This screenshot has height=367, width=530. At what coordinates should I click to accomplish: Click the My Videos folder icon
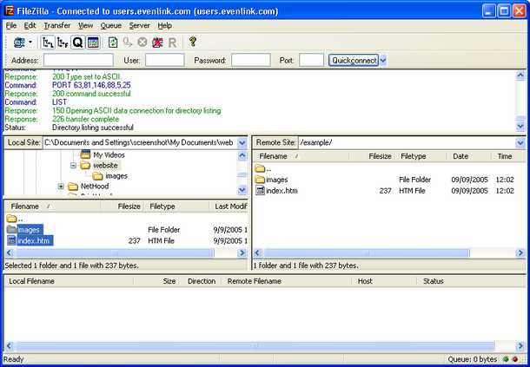tap(86, 154)
